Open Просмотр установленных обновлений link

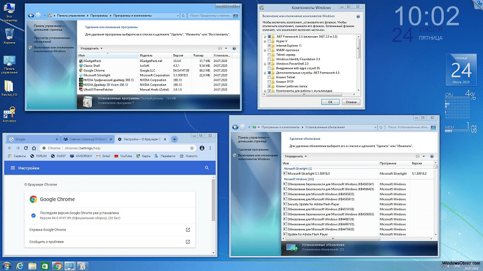pyautogui.click(x=50, y=40)
